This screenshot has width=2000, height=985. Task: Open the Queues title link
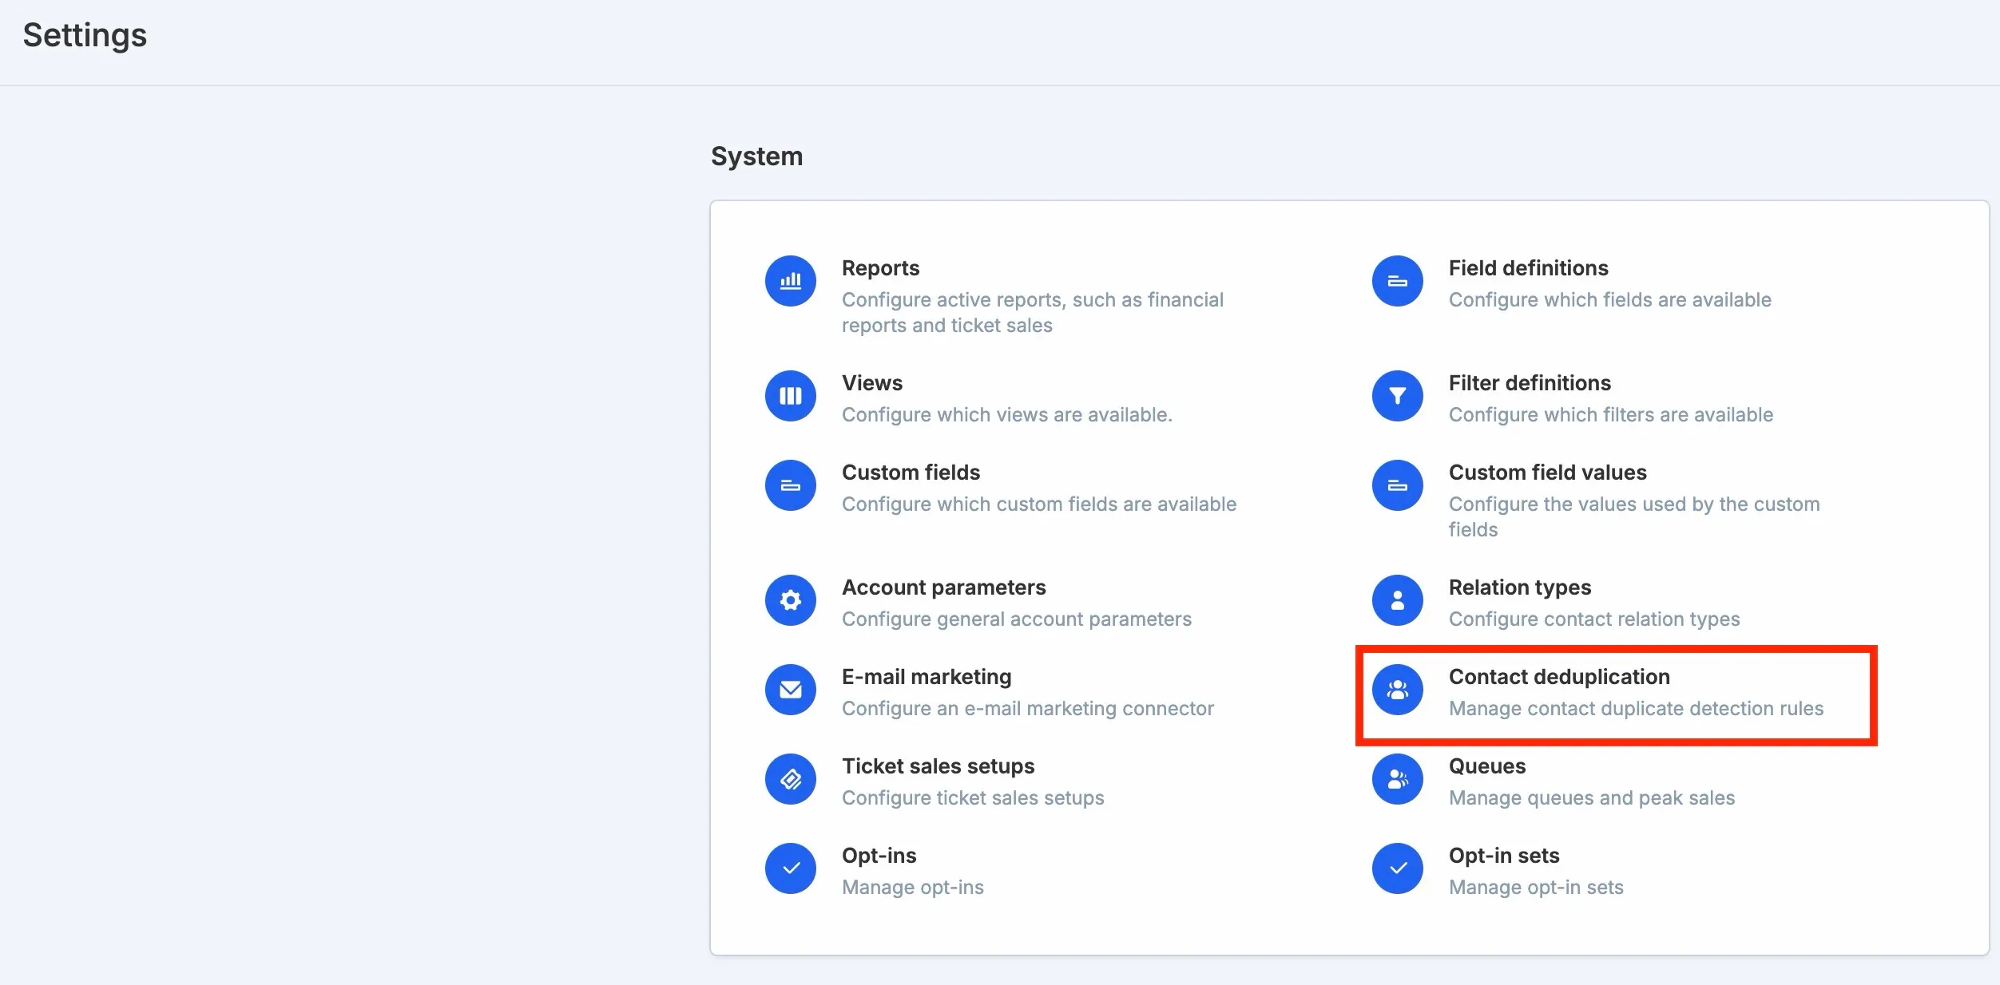click(x=1487, y=766)
